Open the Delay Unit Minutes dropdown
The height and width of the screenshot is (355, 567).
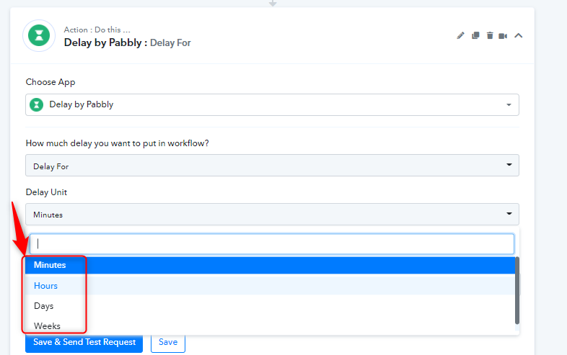pos(272,214)
